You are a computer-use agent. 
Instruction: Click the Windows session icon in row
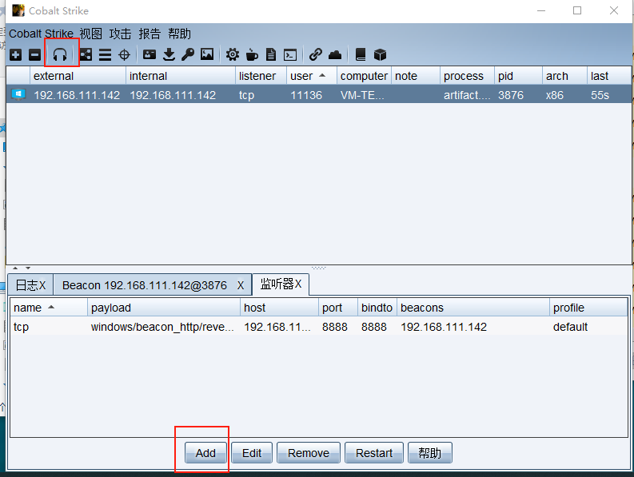click(x=18, y=94)
